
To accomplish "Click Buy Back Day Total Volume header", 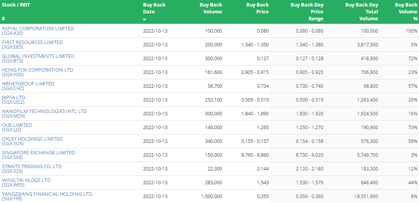I will click(x=362, y=12).
